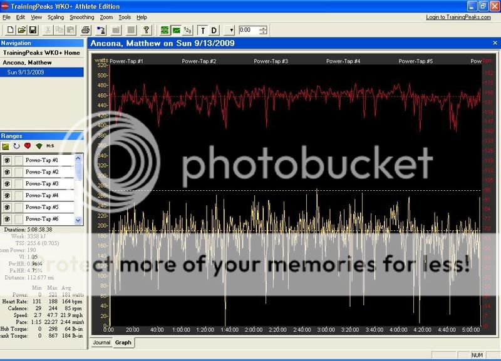The width and height of the screenshot is (501, 361).
Task: Open the Help menu
Action: point(142,18)
